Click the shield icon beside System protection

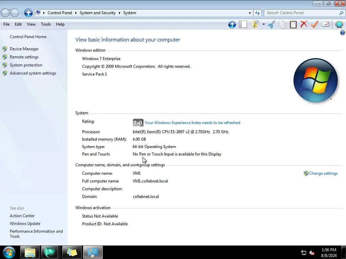click(x=5, y=65)
